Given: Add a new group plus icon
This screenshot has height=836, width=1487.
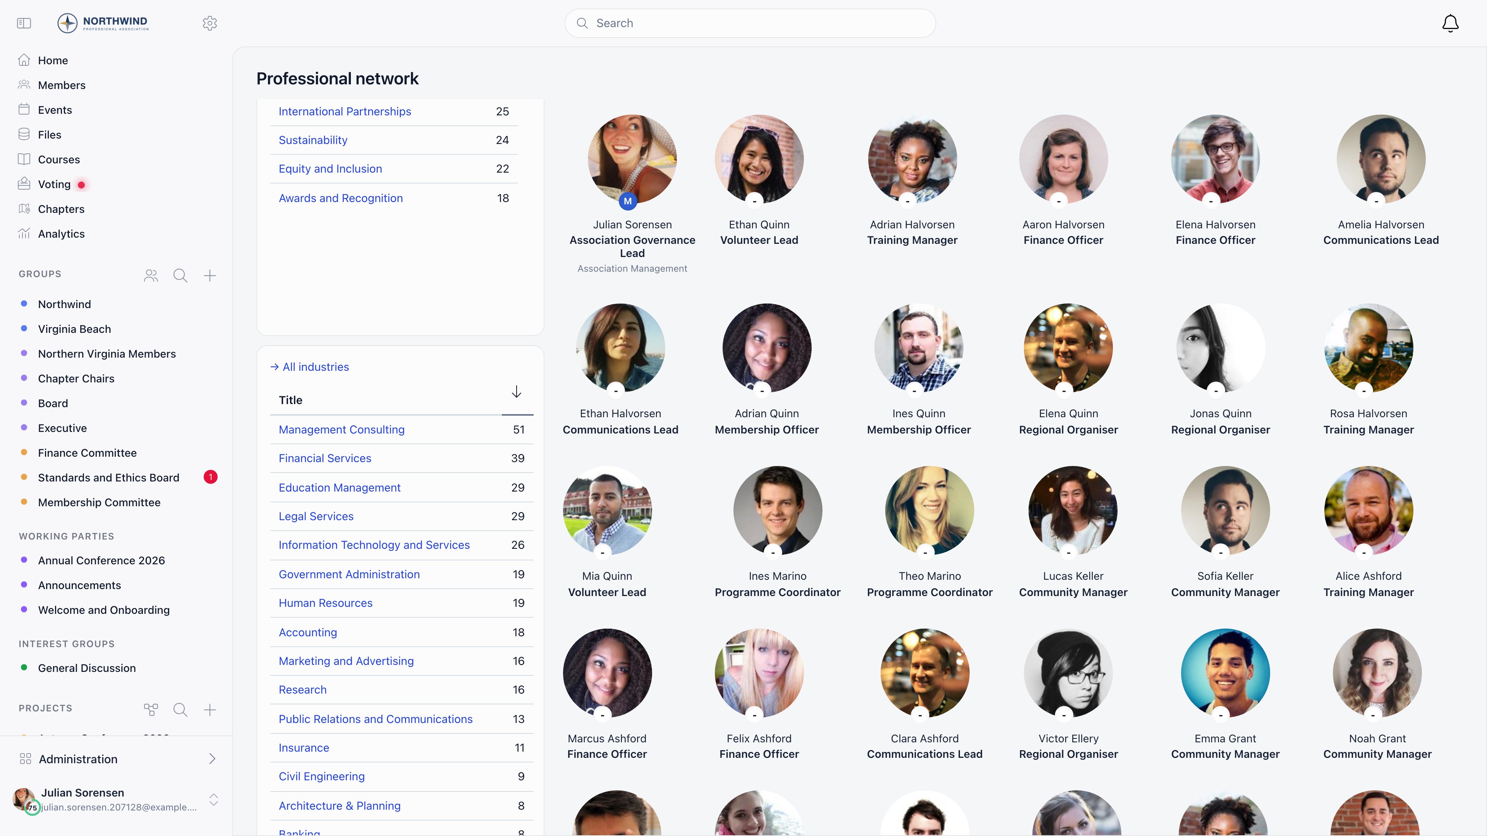Looking at the screenshot, I should (209, 275).
